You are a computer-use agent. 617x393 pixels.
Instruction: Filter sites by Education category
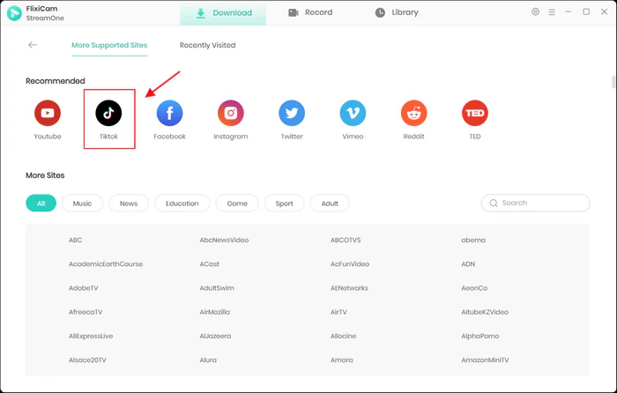pos(182,204)
